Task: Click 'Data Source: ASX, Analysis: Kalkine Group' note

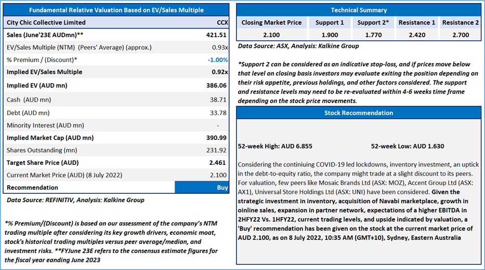Action: pos(298,46)
